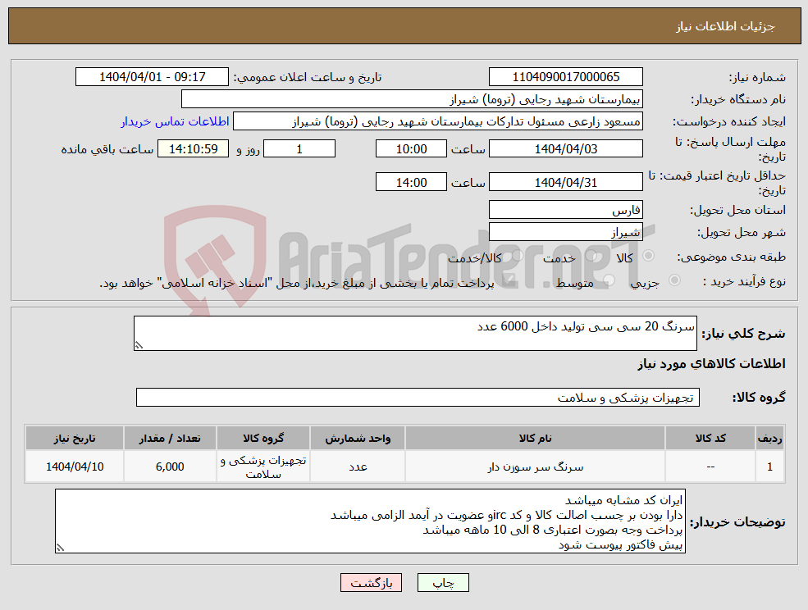Click response deadline date 1404/04/03
Image resolution: width=808 pixels, height=610 pixels.
pos(566,149)
